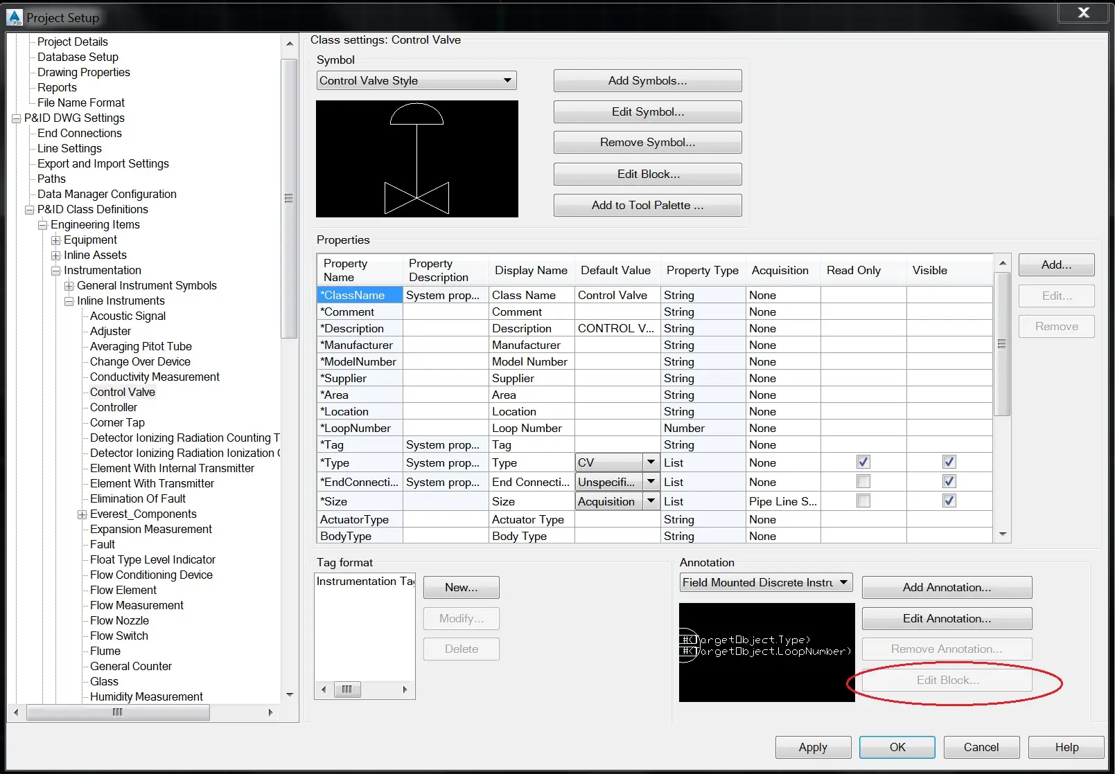
Task: Click tree panel scroll up arrow
Action: click(290, 44)
